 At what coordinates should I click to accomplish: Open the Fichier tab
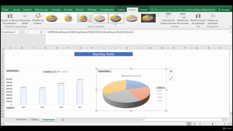pos(5,10)
